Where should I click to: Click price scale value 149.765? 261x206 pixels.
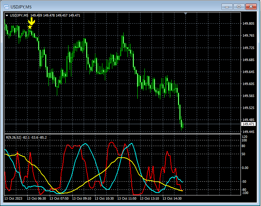[248, 36]
